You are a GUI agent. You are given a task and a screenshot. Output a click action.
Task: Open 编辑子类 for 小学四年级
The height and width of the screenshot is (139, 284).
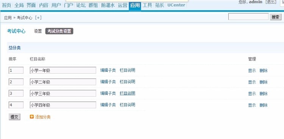click(108, 105)
